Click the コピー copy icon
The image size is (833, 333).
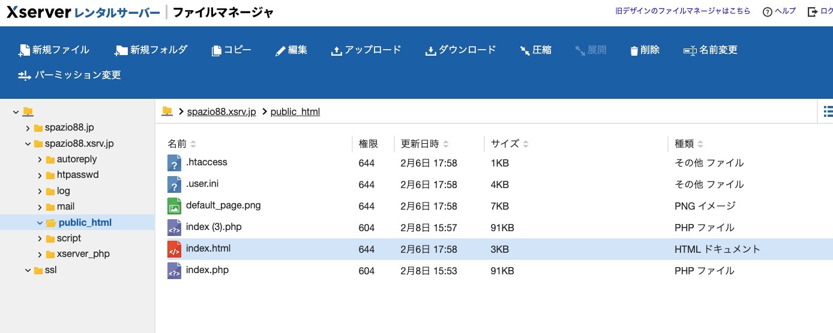pyautogui.click(x=217, y=51)
